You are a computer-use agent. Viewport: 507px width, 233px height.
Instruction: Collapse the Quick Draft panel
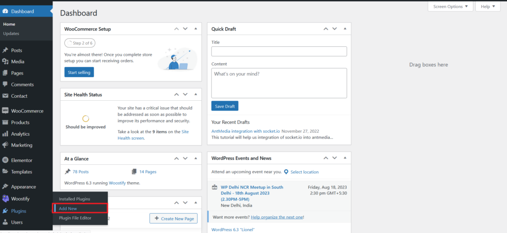[x=345, y=29]
